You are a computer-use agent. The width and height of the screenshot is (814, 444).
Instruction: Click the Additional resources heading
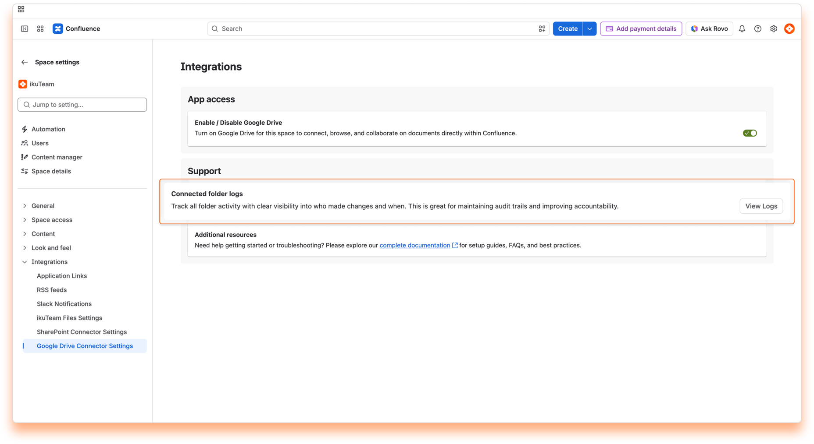[225, 235]
